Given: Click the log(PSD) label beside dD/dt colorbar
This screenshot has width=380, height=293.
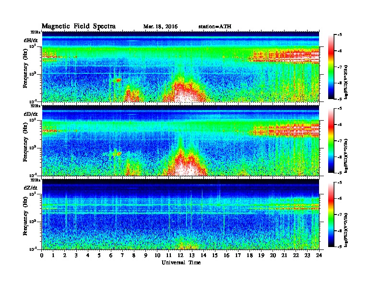Looking at the screenshot, I should point(346,156).
